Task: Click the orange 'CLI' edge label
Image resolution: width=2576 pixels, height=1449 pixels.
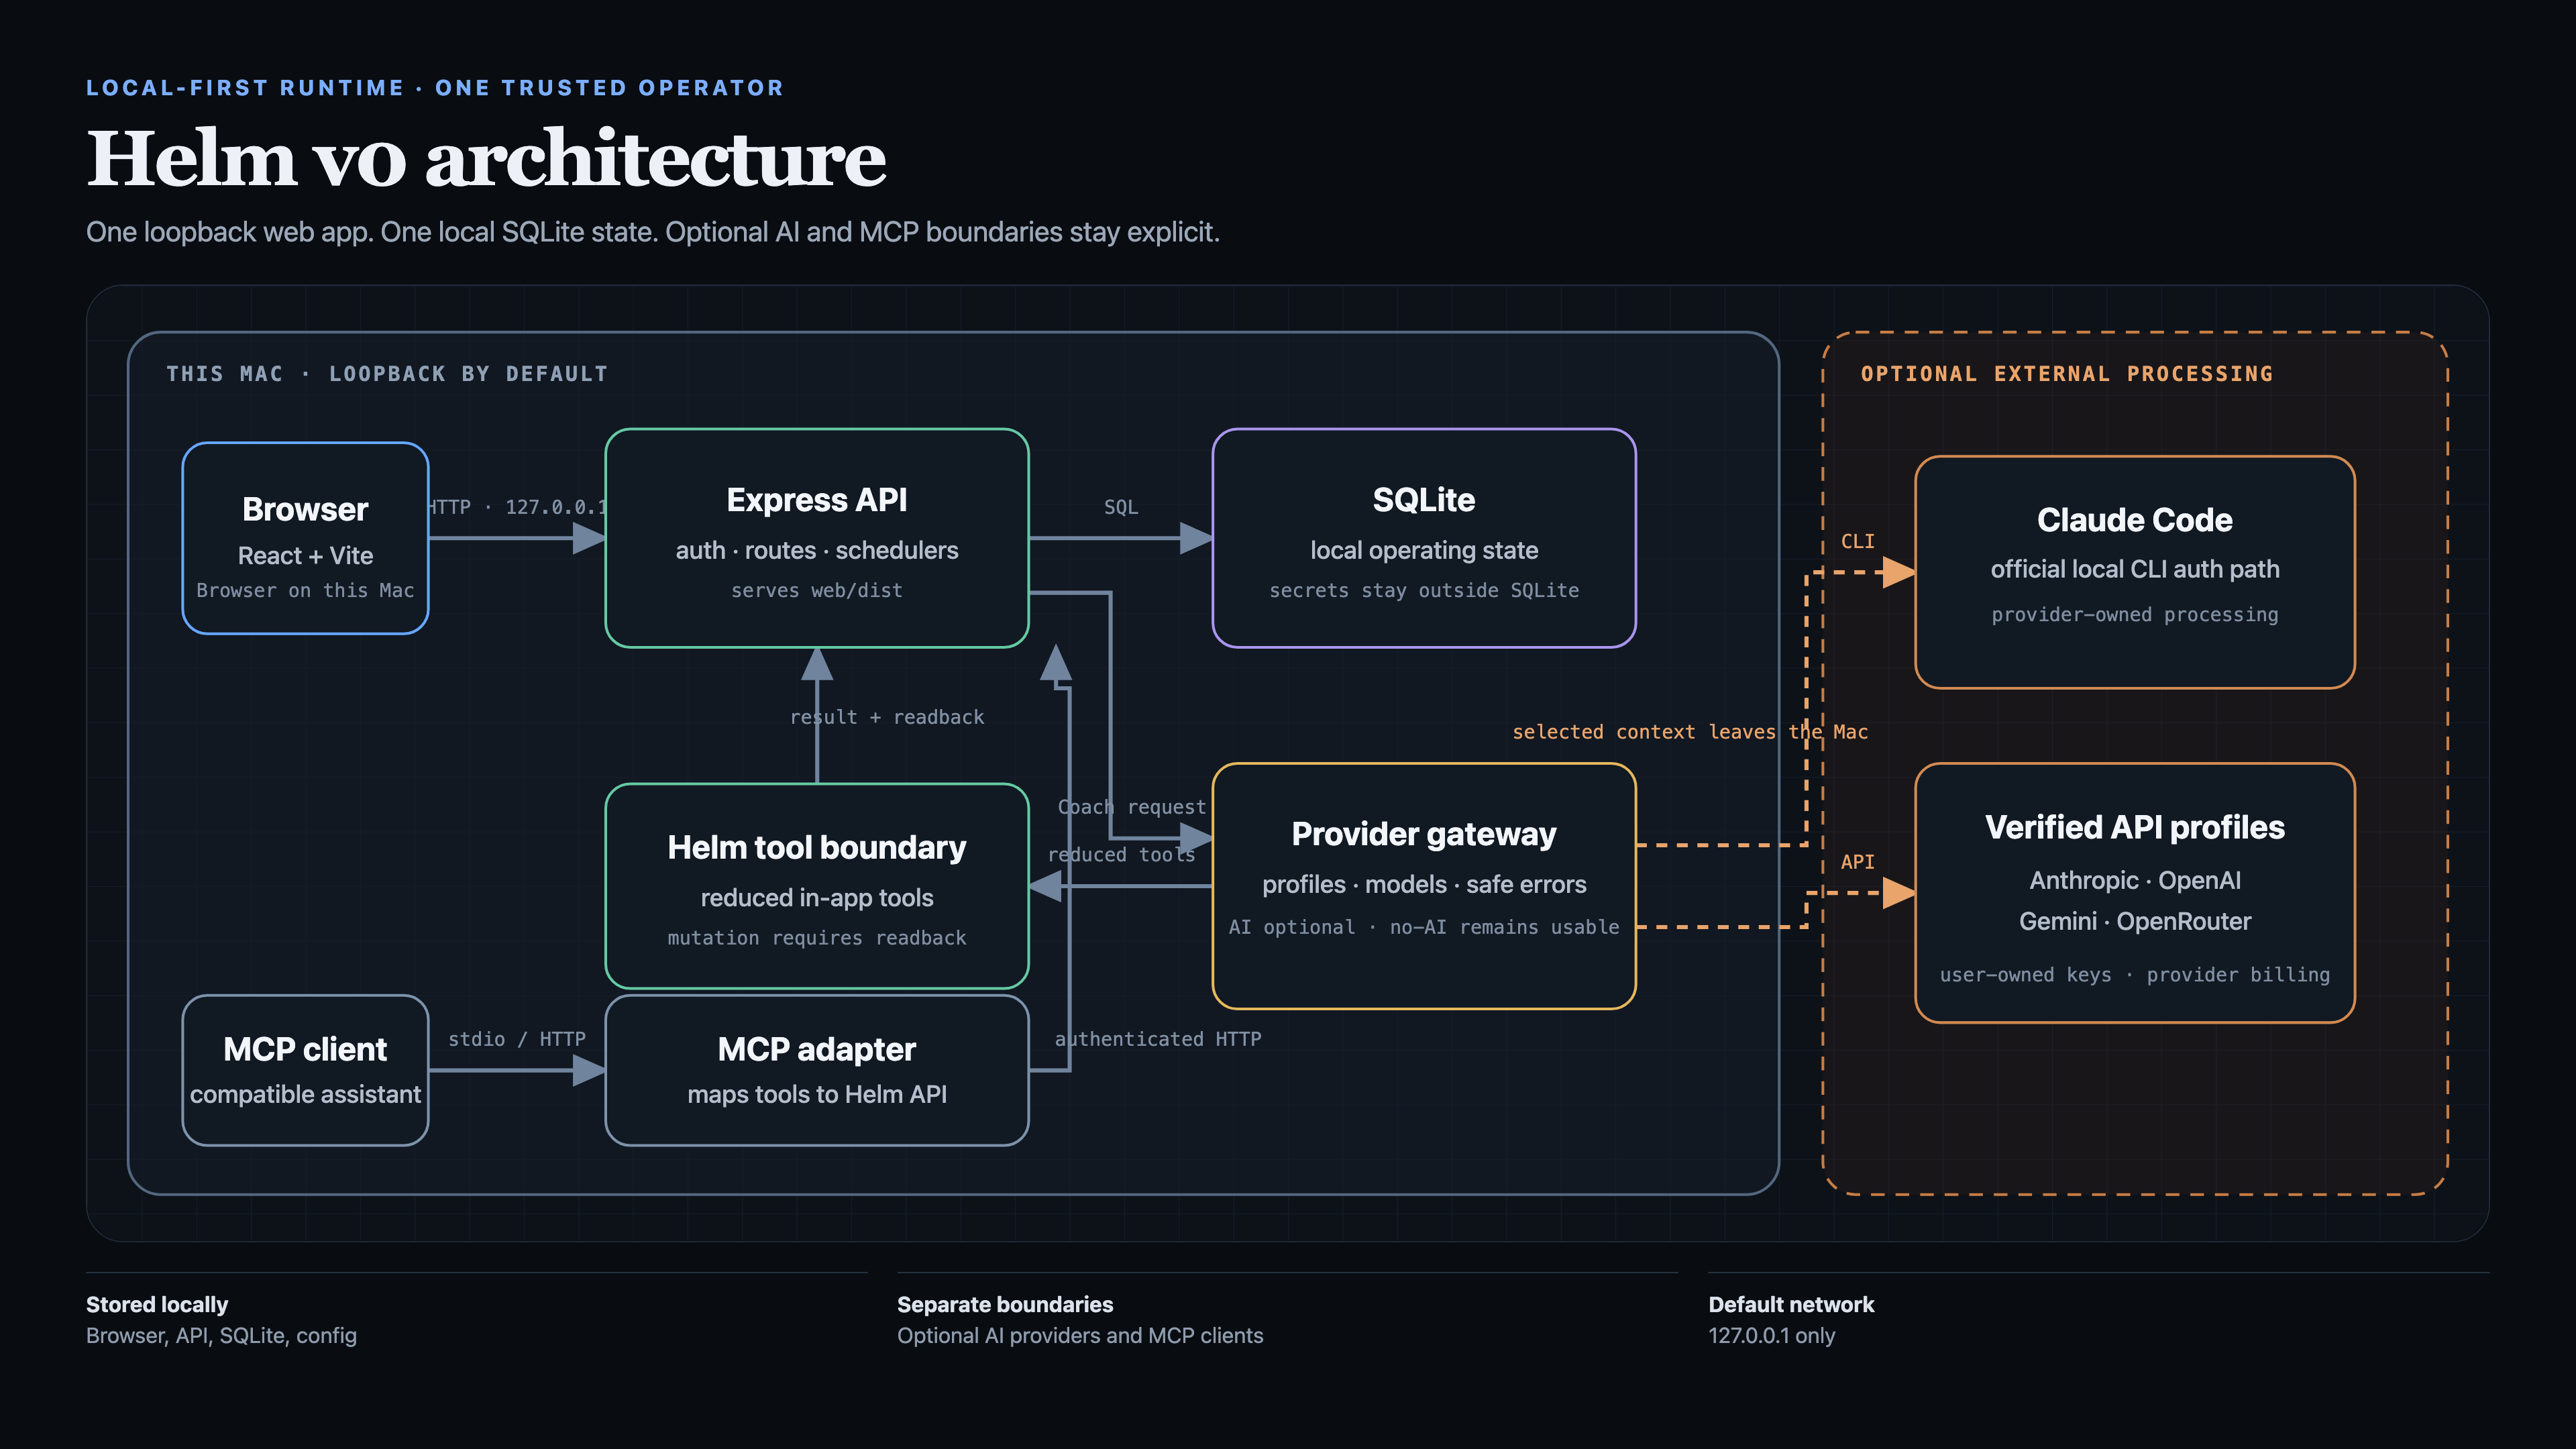Action: (1858, 541)
